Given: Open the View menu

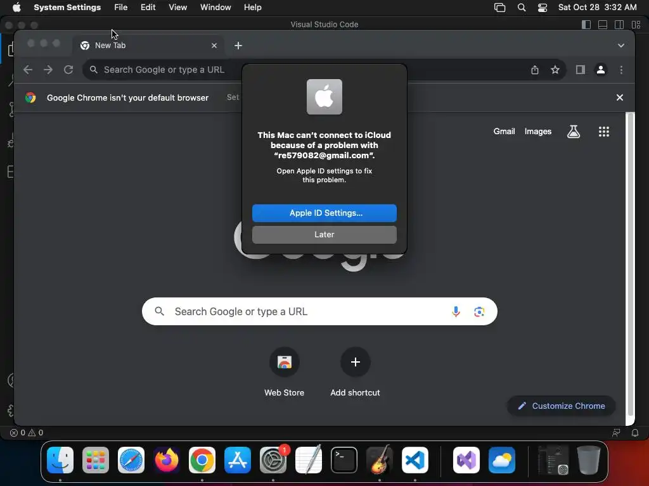Looking at the screenshot, I should pyautogui.click(x=177, y=8).
